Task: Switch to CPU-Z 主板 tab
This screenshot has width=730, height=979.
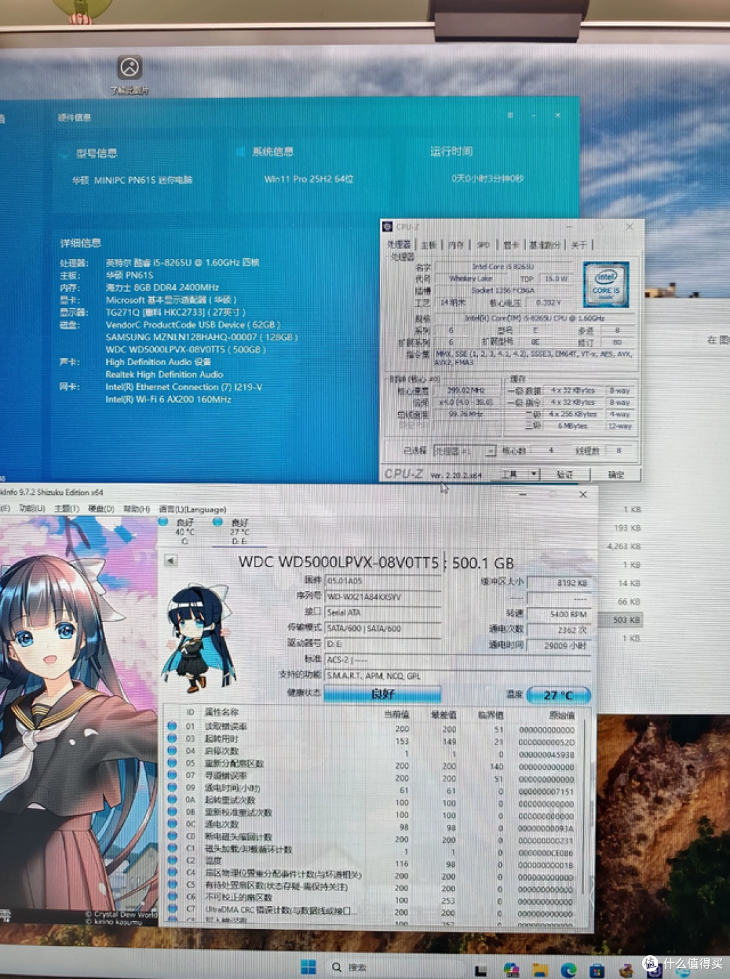Action: [429, 245]
